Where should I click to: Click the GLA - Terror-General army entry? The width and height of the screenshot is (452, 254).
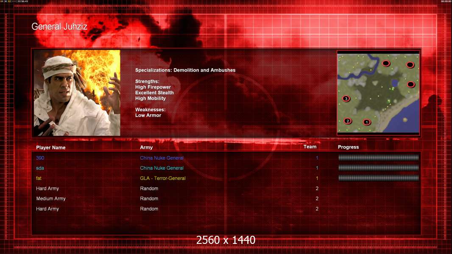click(x=162, y=178)
